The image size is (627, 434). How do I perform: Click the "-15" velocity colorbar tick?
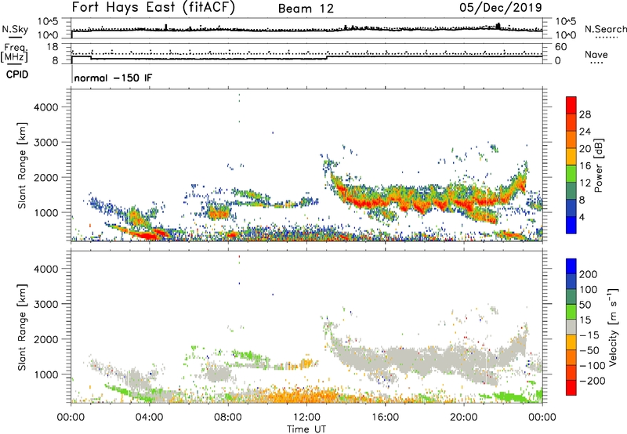pos(589,335)
